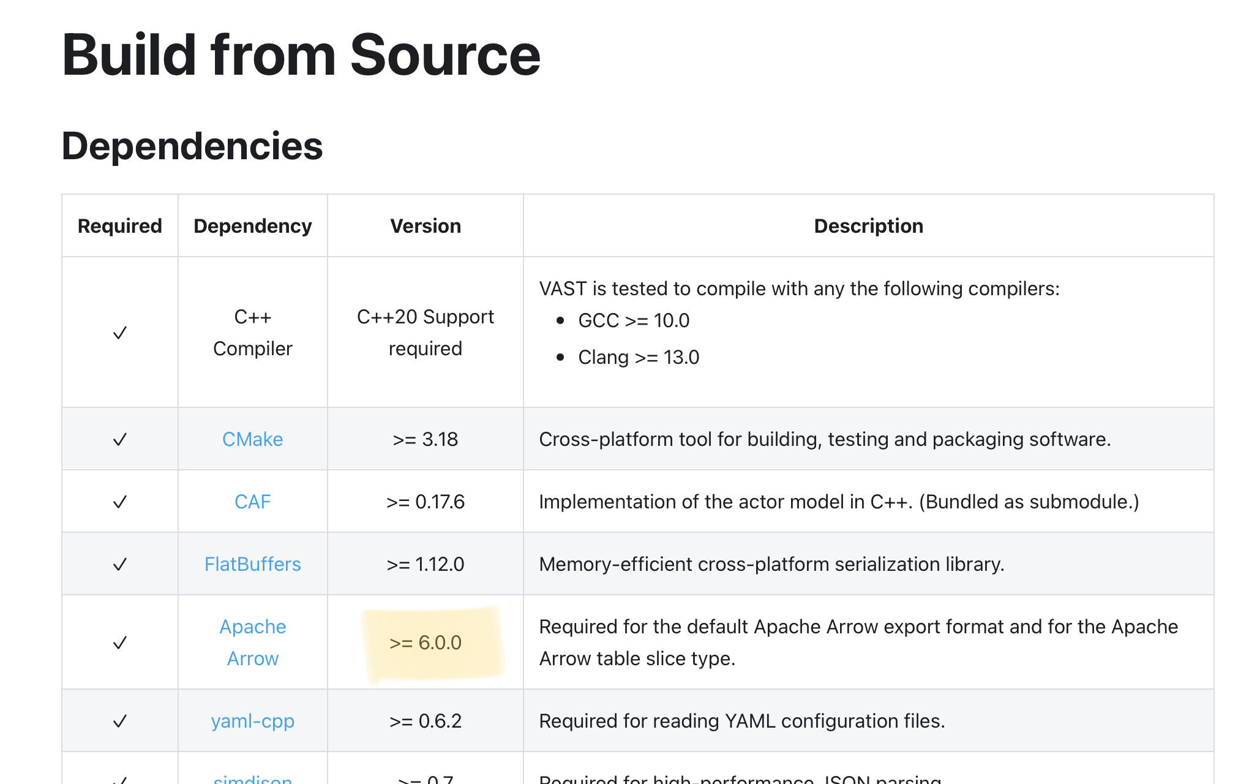The height and width of the screenshot is (784, 1249).
Task: Click the Dependency column header
Action: click(252, 226)
